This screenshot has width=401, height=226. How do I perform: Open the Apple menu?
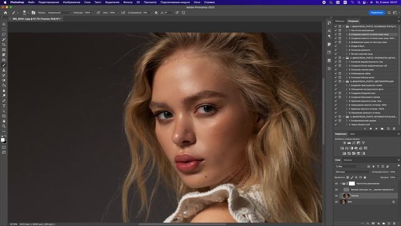5,3
